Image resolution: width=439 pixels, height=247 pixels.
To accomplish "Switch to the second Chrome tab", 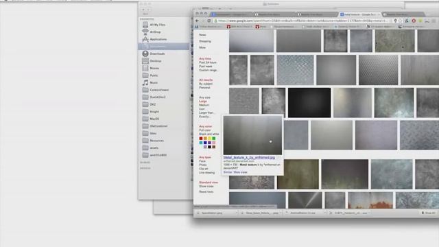I will tap(273, 14).
